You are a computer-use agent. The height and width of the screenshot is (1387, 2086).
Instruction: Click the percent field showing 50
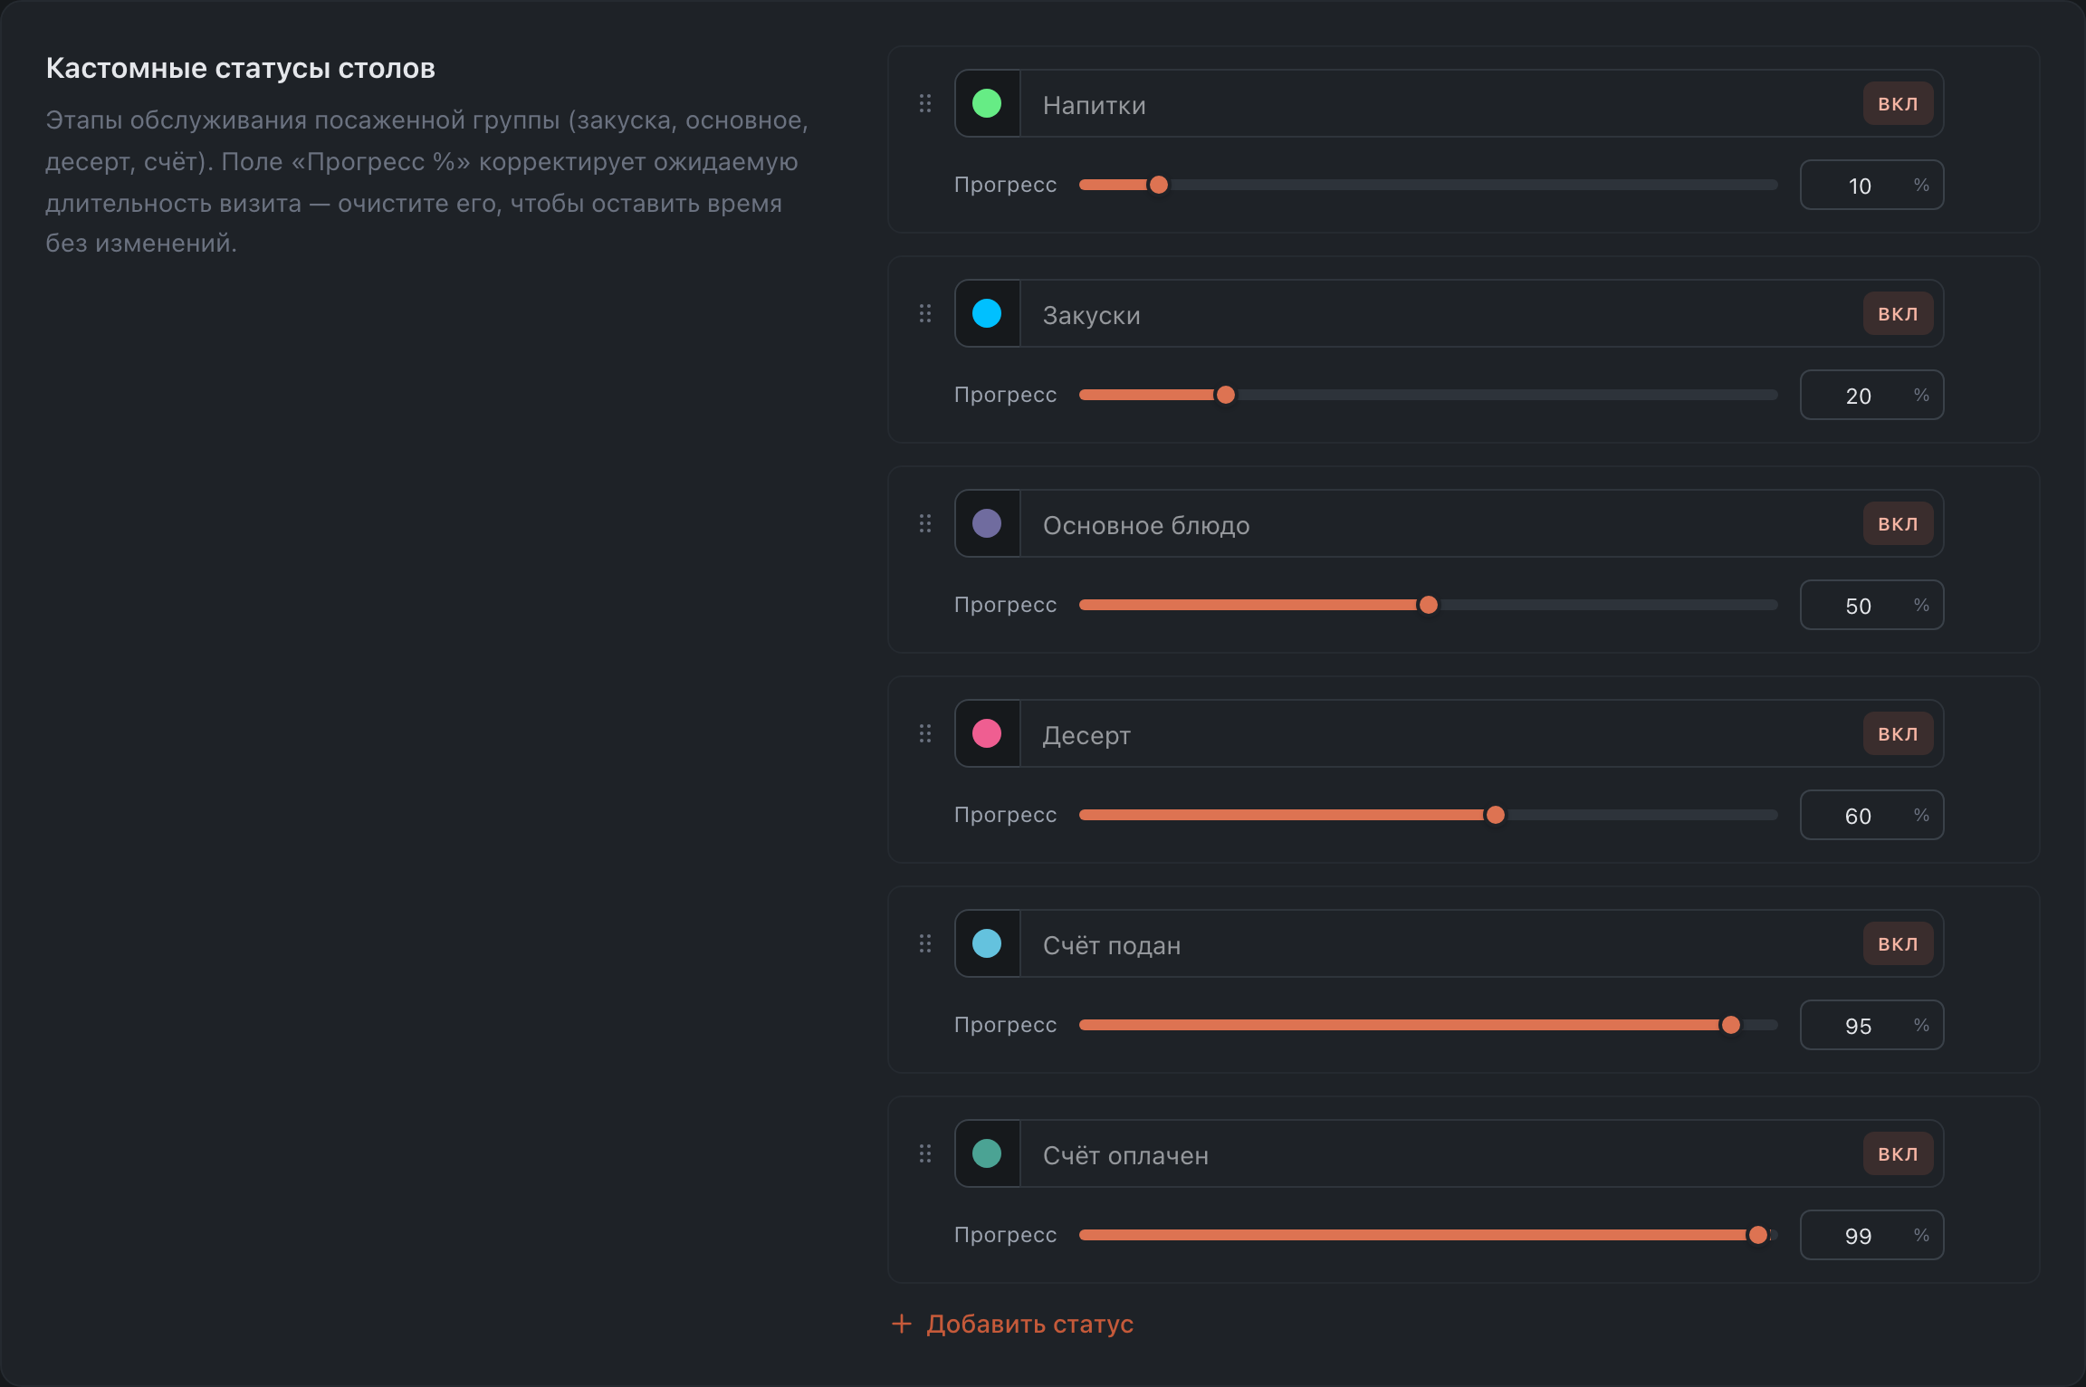[1871, 605]
